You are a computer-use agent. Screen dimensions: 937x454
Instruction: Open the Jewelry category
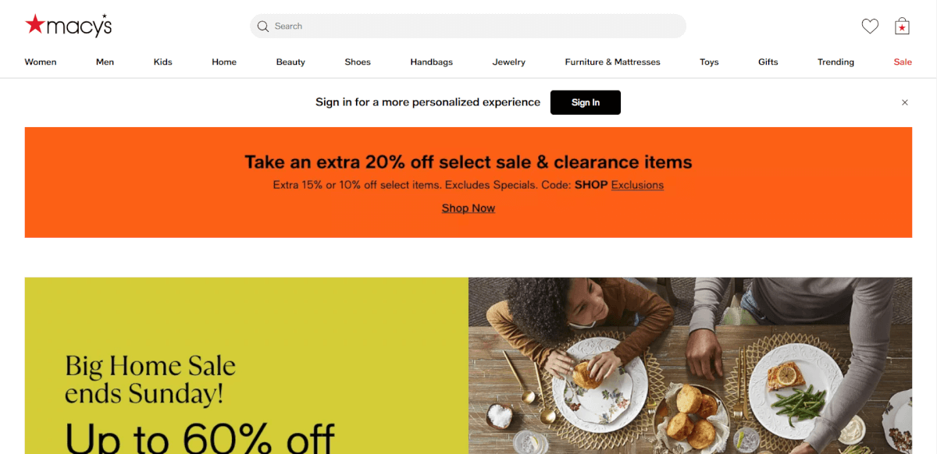click(x=508, y=62)
